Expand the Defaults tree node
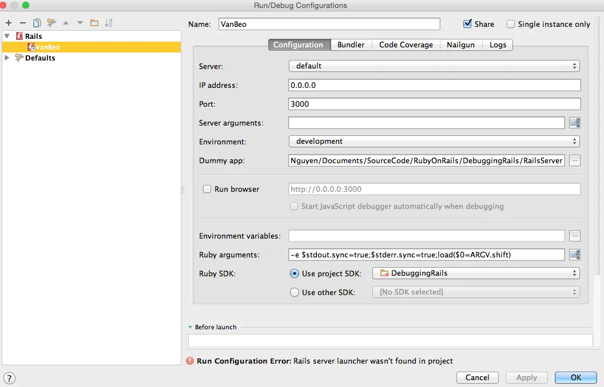 point(7,58)
